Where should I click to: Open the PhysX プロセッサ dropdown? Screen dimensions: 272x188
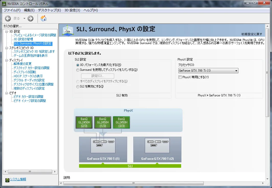[208, 71]
